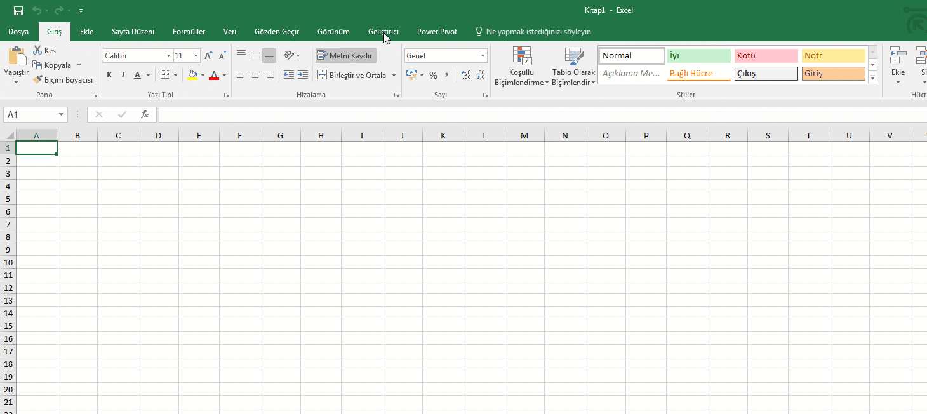927x414 pixels.
Task: Click the fill color paint bucket icon
Action: [193, 75]
